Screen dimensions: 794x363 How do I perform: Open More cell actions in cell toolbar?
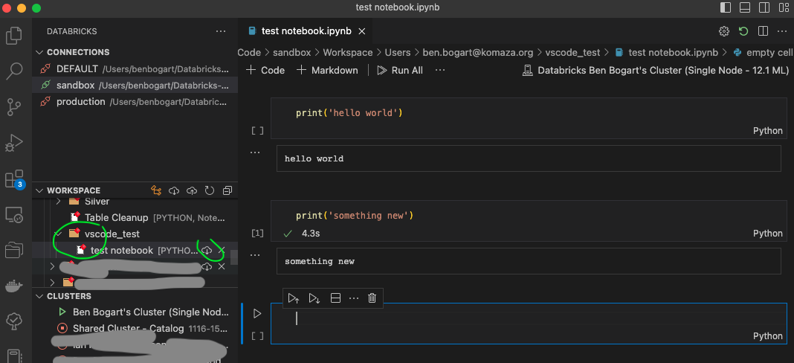point(353,298)
